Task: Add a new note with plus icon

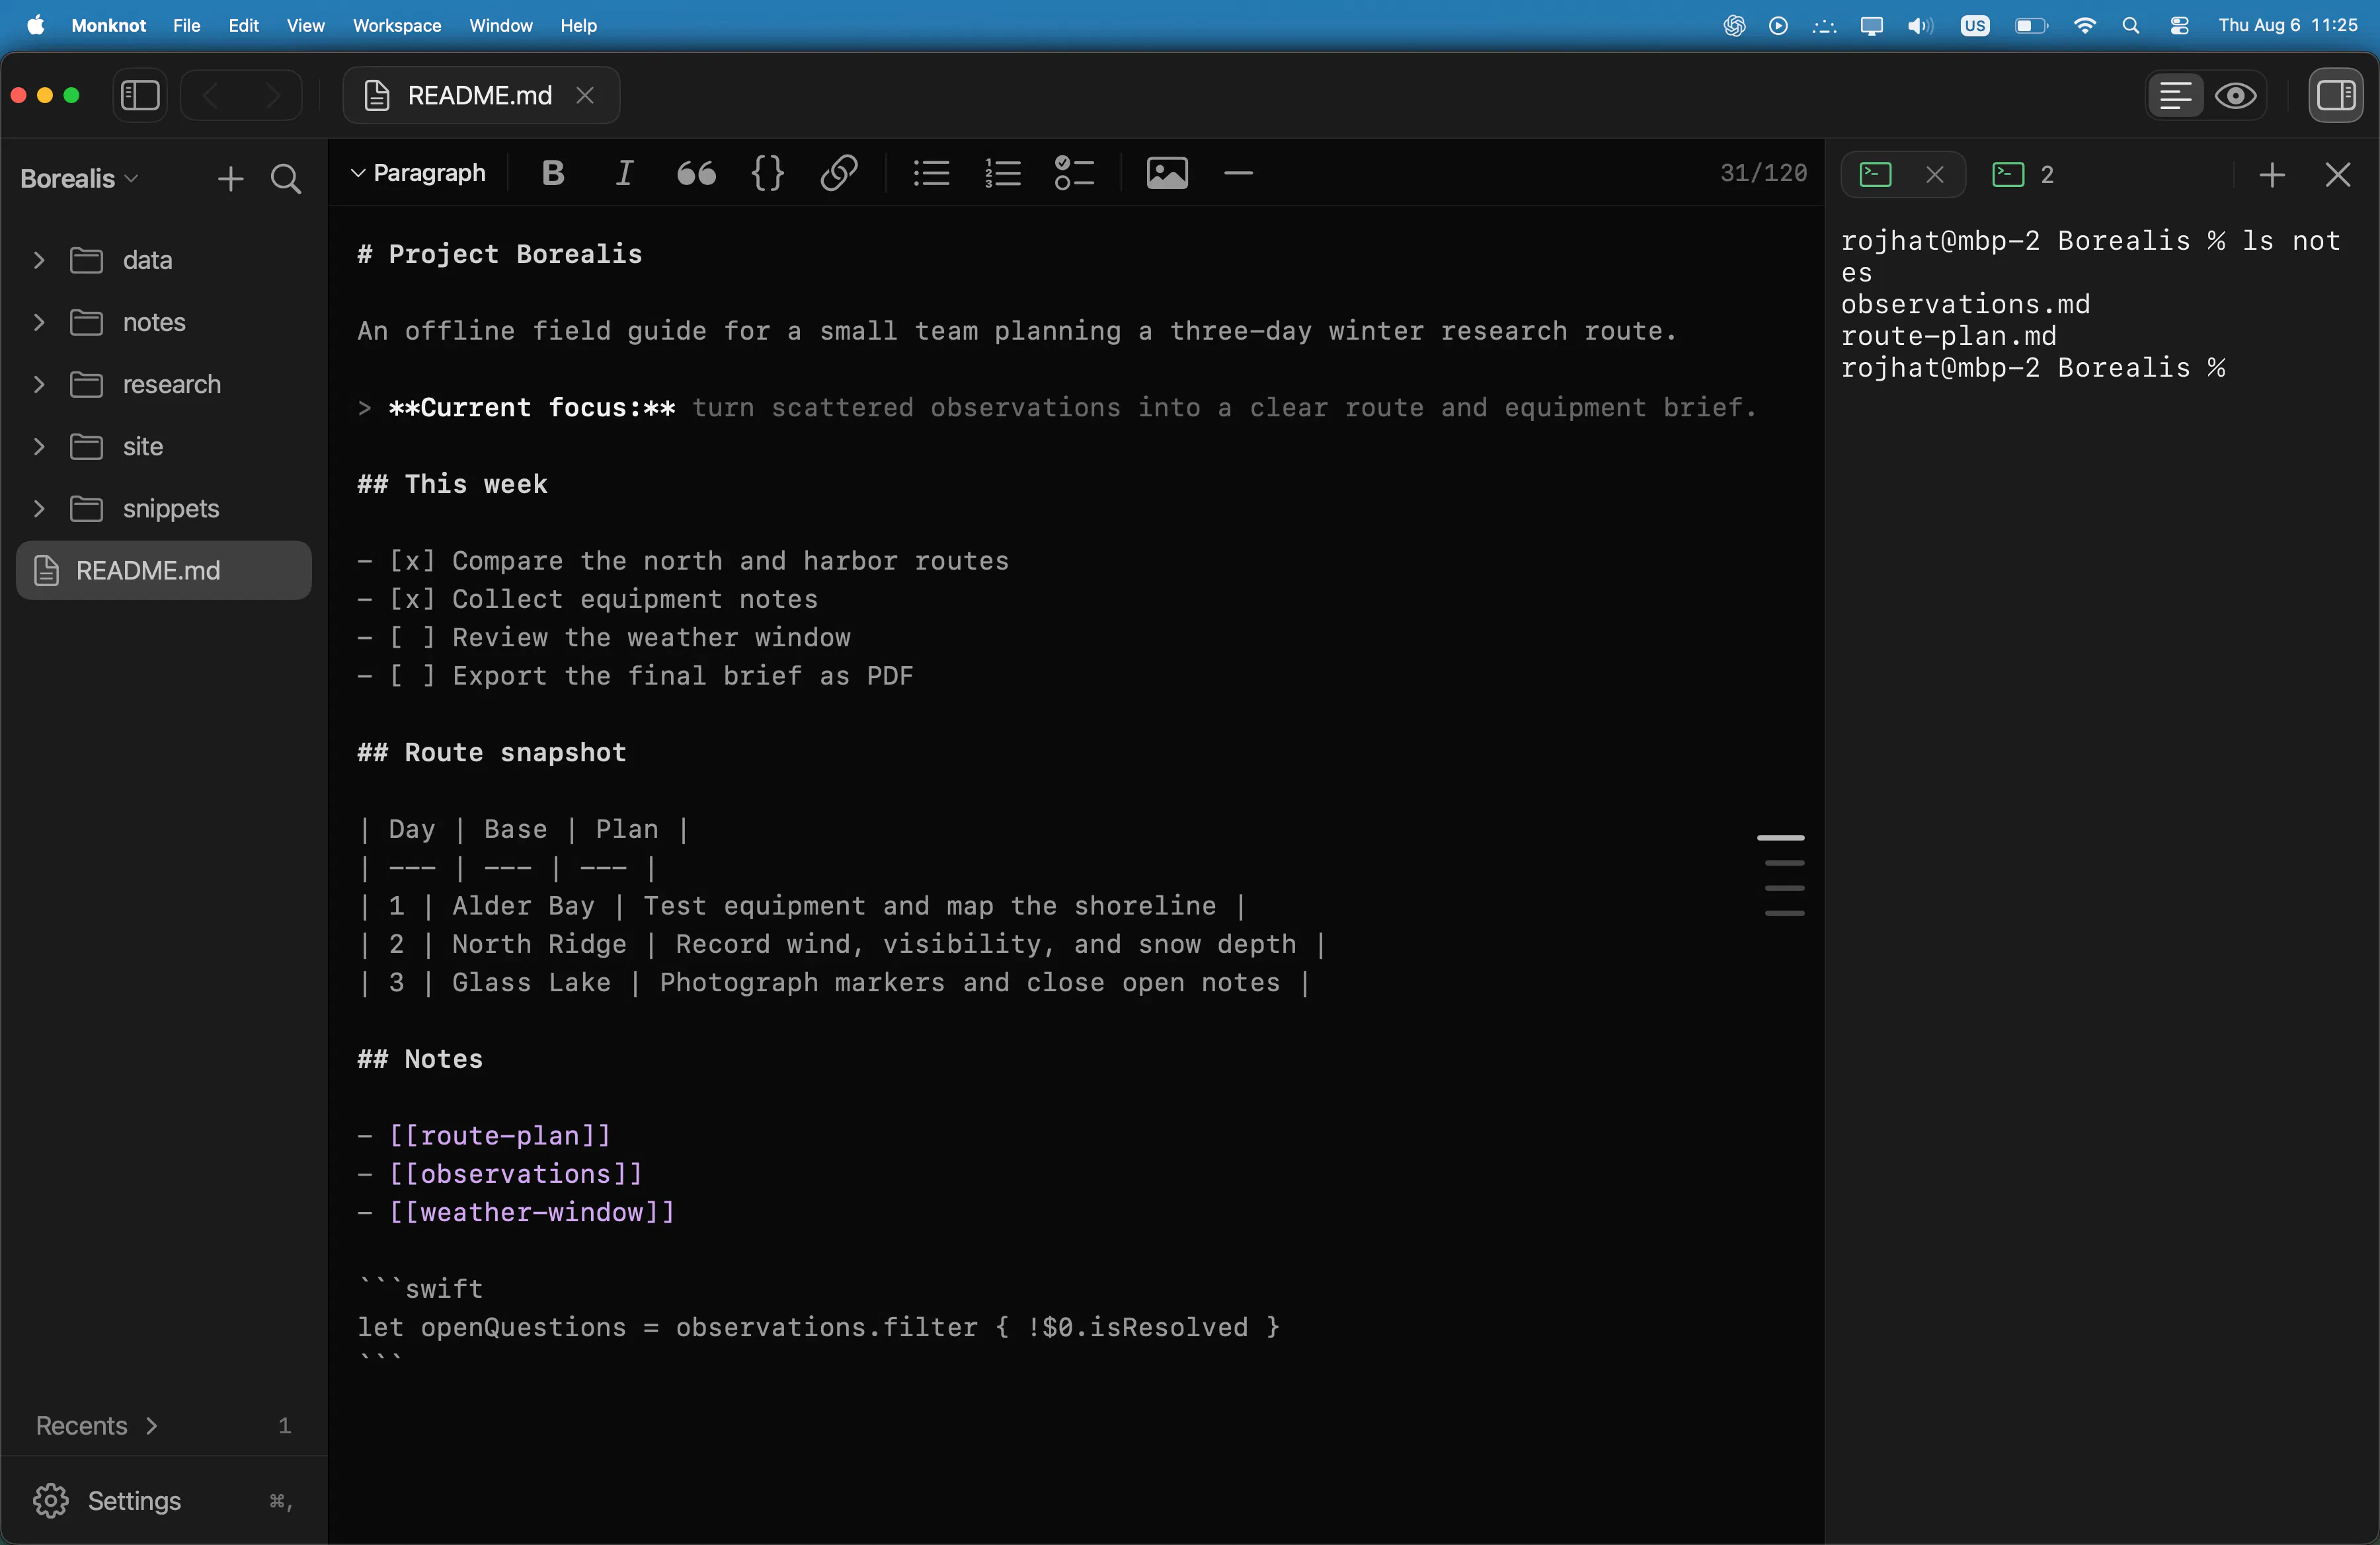Action: (x=231, y=178)
